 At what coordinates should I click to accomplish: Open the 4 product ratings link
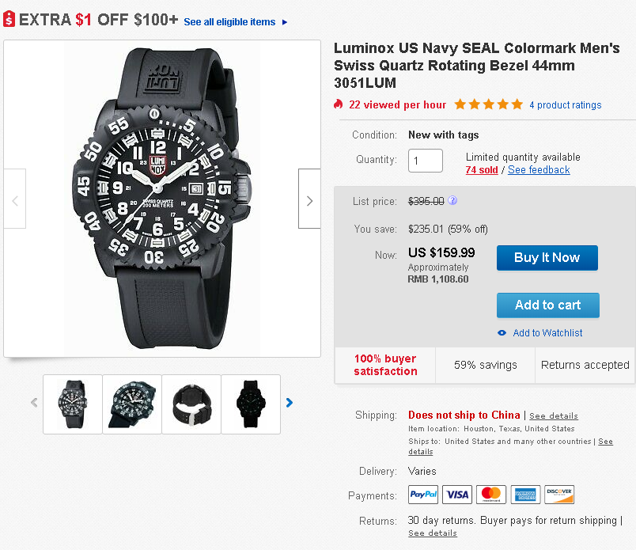pyautogui.click(x=565, y=105)
